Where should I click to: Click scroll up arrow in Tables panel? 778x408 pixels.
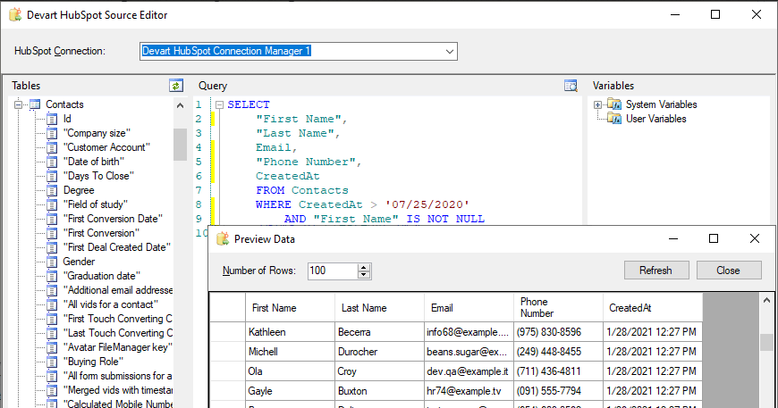click(180, 105)
